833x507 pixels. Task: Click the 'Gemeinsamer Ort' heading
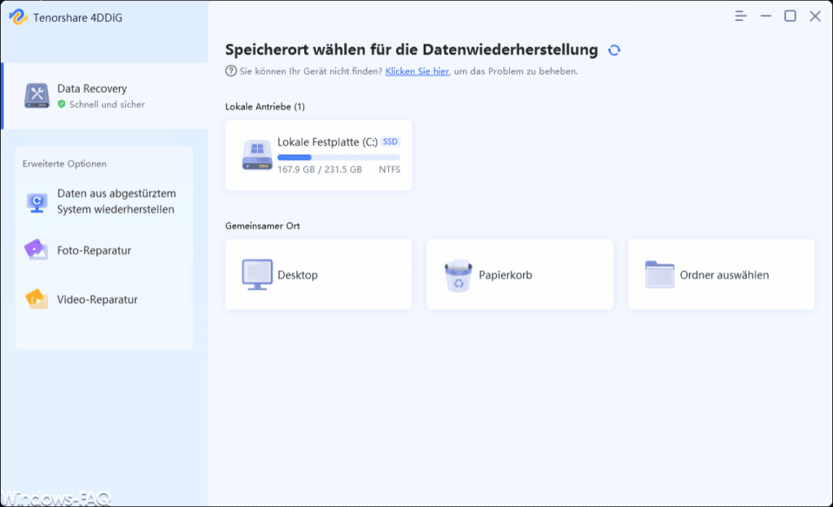click(x=263, y=226)
